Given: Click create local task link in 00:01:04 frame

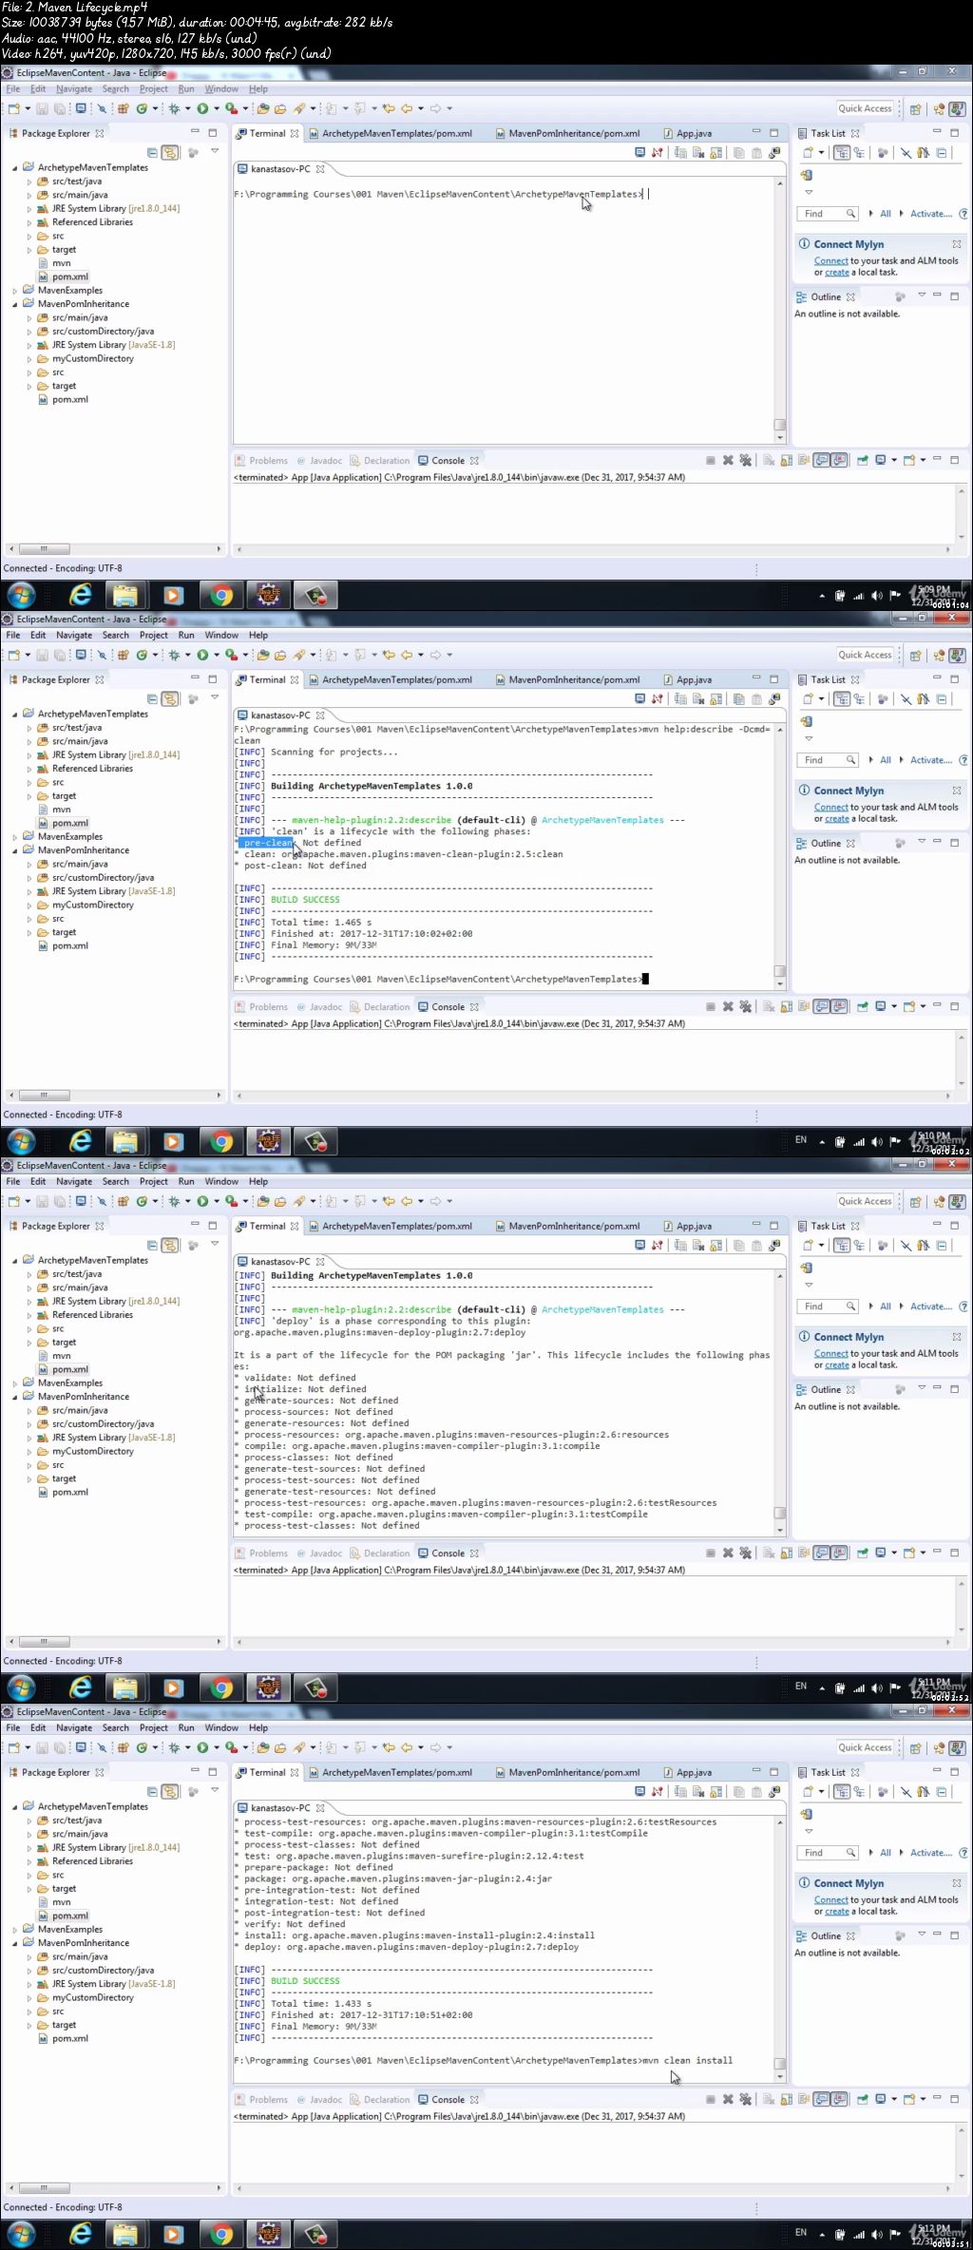Looking at the screenshot, I should (837, 273).
